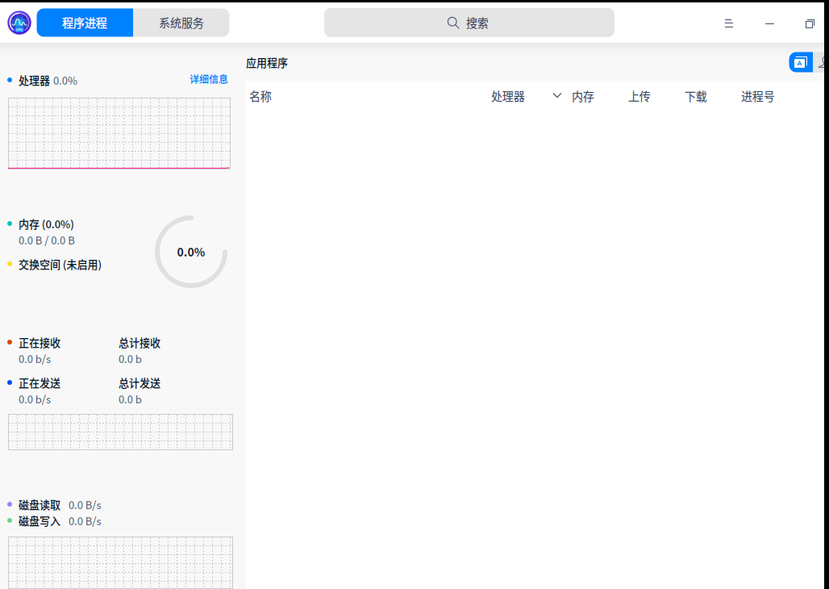Image resolution: width=829 pixels, height=589 pixels.
Task: Sort by the 处理器 column header
Action: [508, 97]
